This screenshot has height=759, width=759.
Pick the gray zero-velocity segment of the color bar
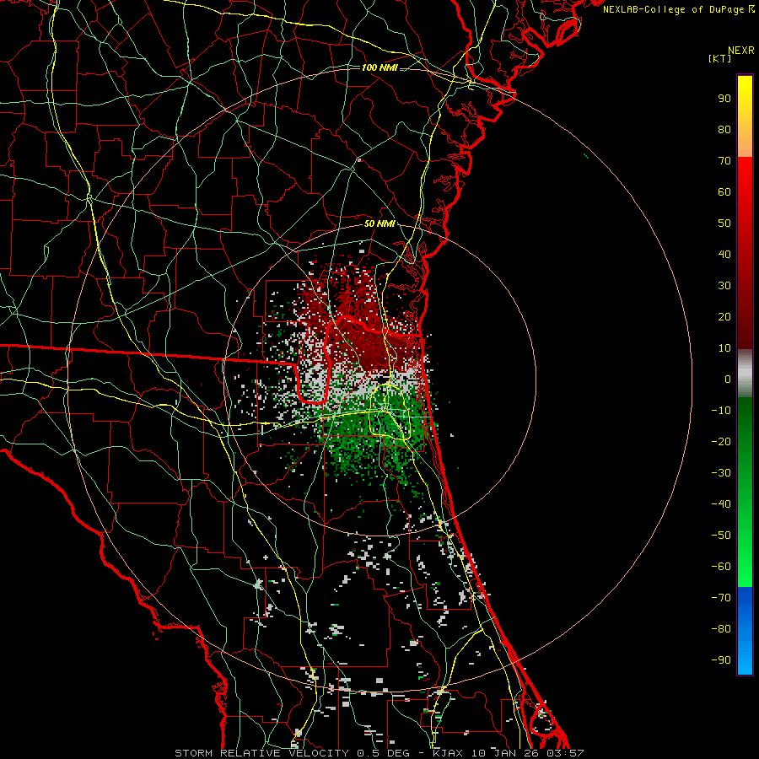745,374
